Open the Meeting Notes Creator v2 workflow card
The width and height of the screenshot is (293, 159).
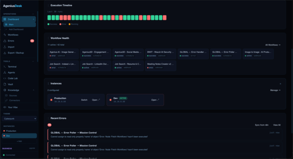click(161, 66)
